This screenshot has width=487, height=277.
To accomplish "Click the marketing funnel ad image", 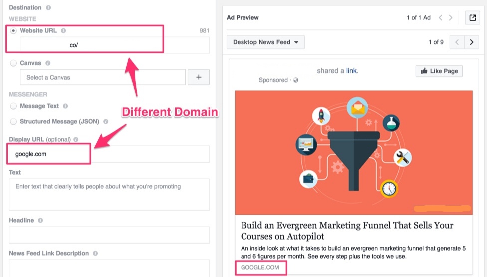I will pos(353,152).
